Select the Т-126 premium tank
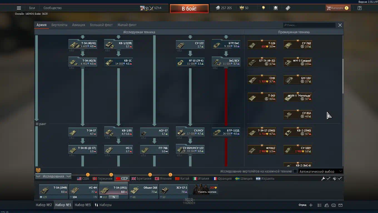This screenshot has height=213, width=378. [262, 45]
